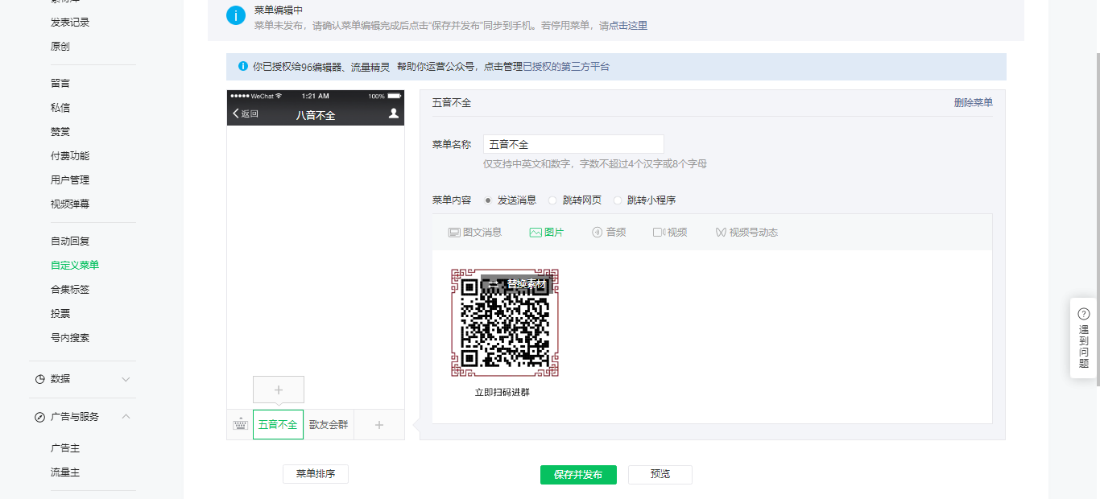Screen dimensions: 1100x499
Task: Add a submenu above 五音不全
Action: [279, 389]
